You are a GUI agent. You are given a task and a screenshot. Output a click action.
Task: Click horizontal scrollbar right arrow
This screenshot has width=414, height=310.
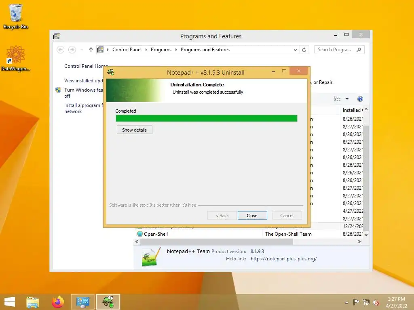tap(359, 241)
